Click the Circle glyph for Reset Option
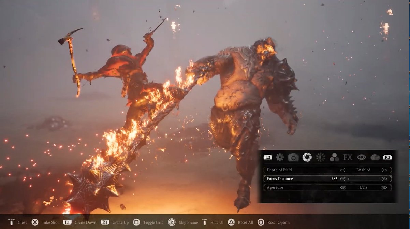The height and width of the screenshot is (229, 410). pos(261,222)
